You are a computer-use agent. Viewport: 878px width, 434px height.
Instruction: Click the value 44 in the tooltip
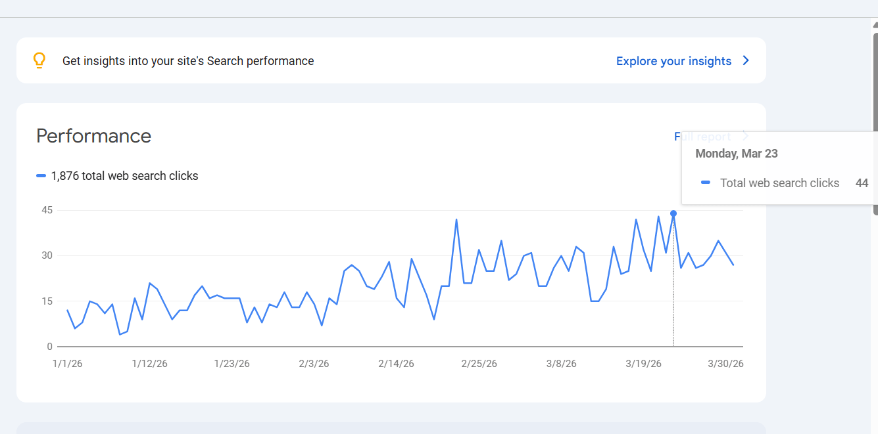pyautogui.click(x=862, y=183)
